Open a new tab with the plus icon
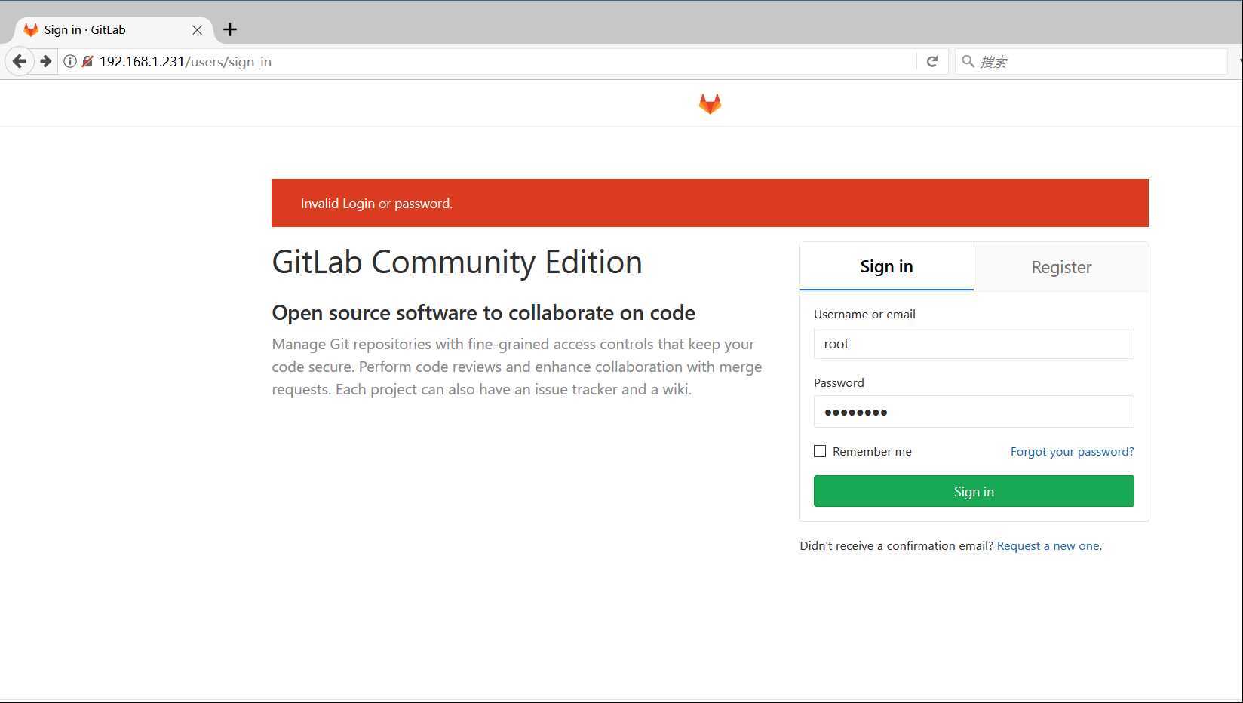Screen dimensions: 1243x703 click(x=230, y=29)
